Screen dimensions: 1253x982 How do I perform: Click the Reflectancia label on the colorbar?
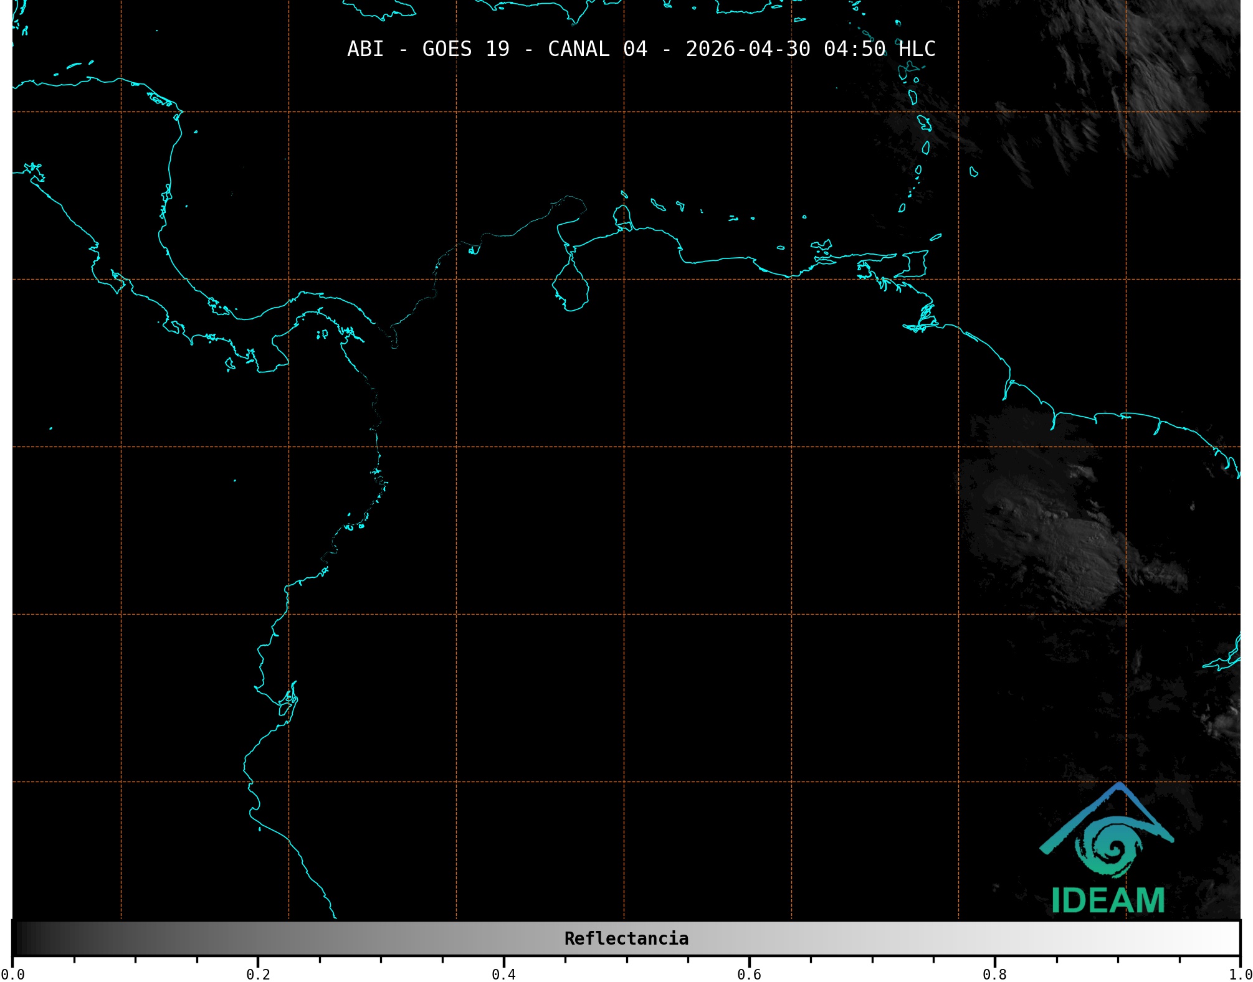[626, 938]
